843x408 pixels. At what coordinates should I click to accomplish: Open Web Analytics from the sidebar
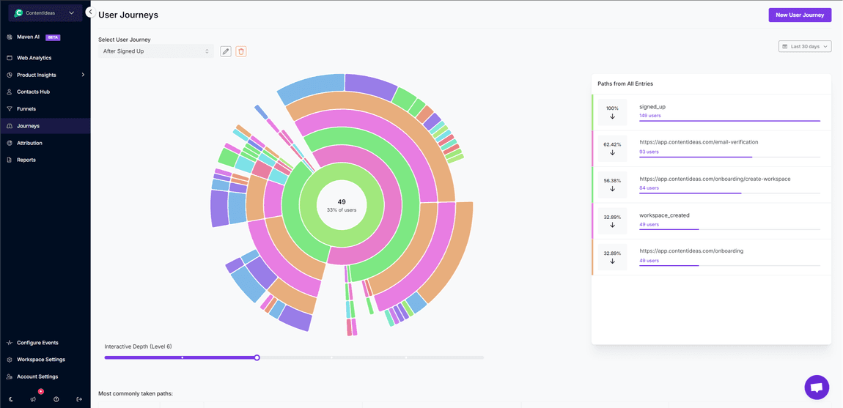click(x=34, y=58)
